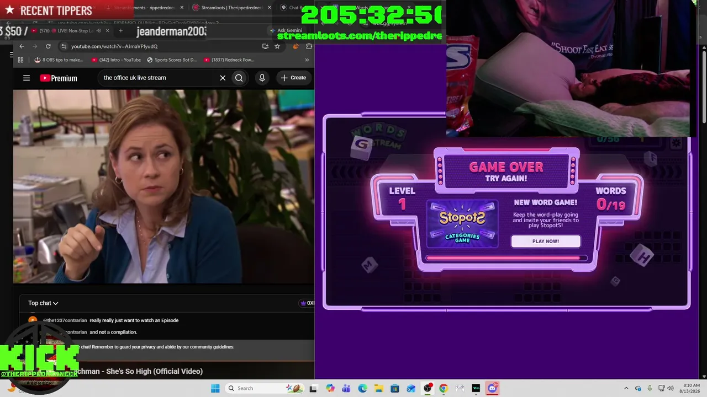
Task: Open File Explorer from the taskbar
Action: pos(378,388)
